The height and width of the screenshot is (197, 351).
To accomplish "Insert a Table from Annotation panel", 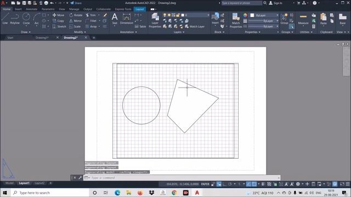I will coord(140,26).
